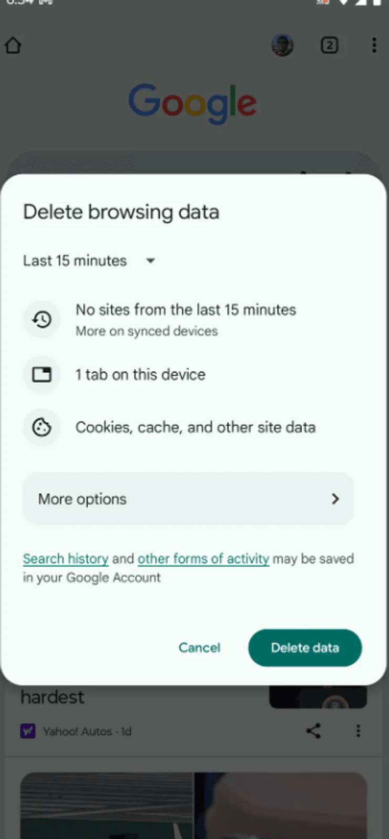
Task: Select the Chrome home icon
Action: pos(13,46)
